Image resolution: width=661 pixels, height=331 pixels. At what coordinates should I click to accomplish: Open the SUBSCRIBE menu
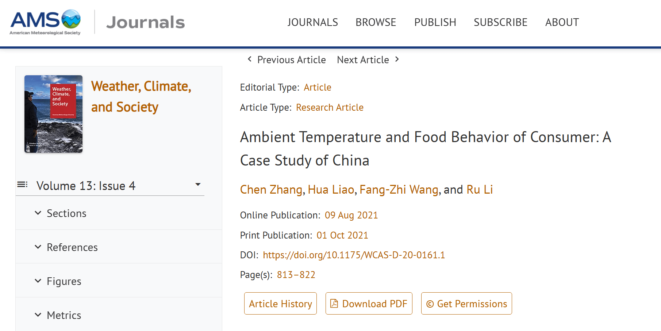coord(500,22)
